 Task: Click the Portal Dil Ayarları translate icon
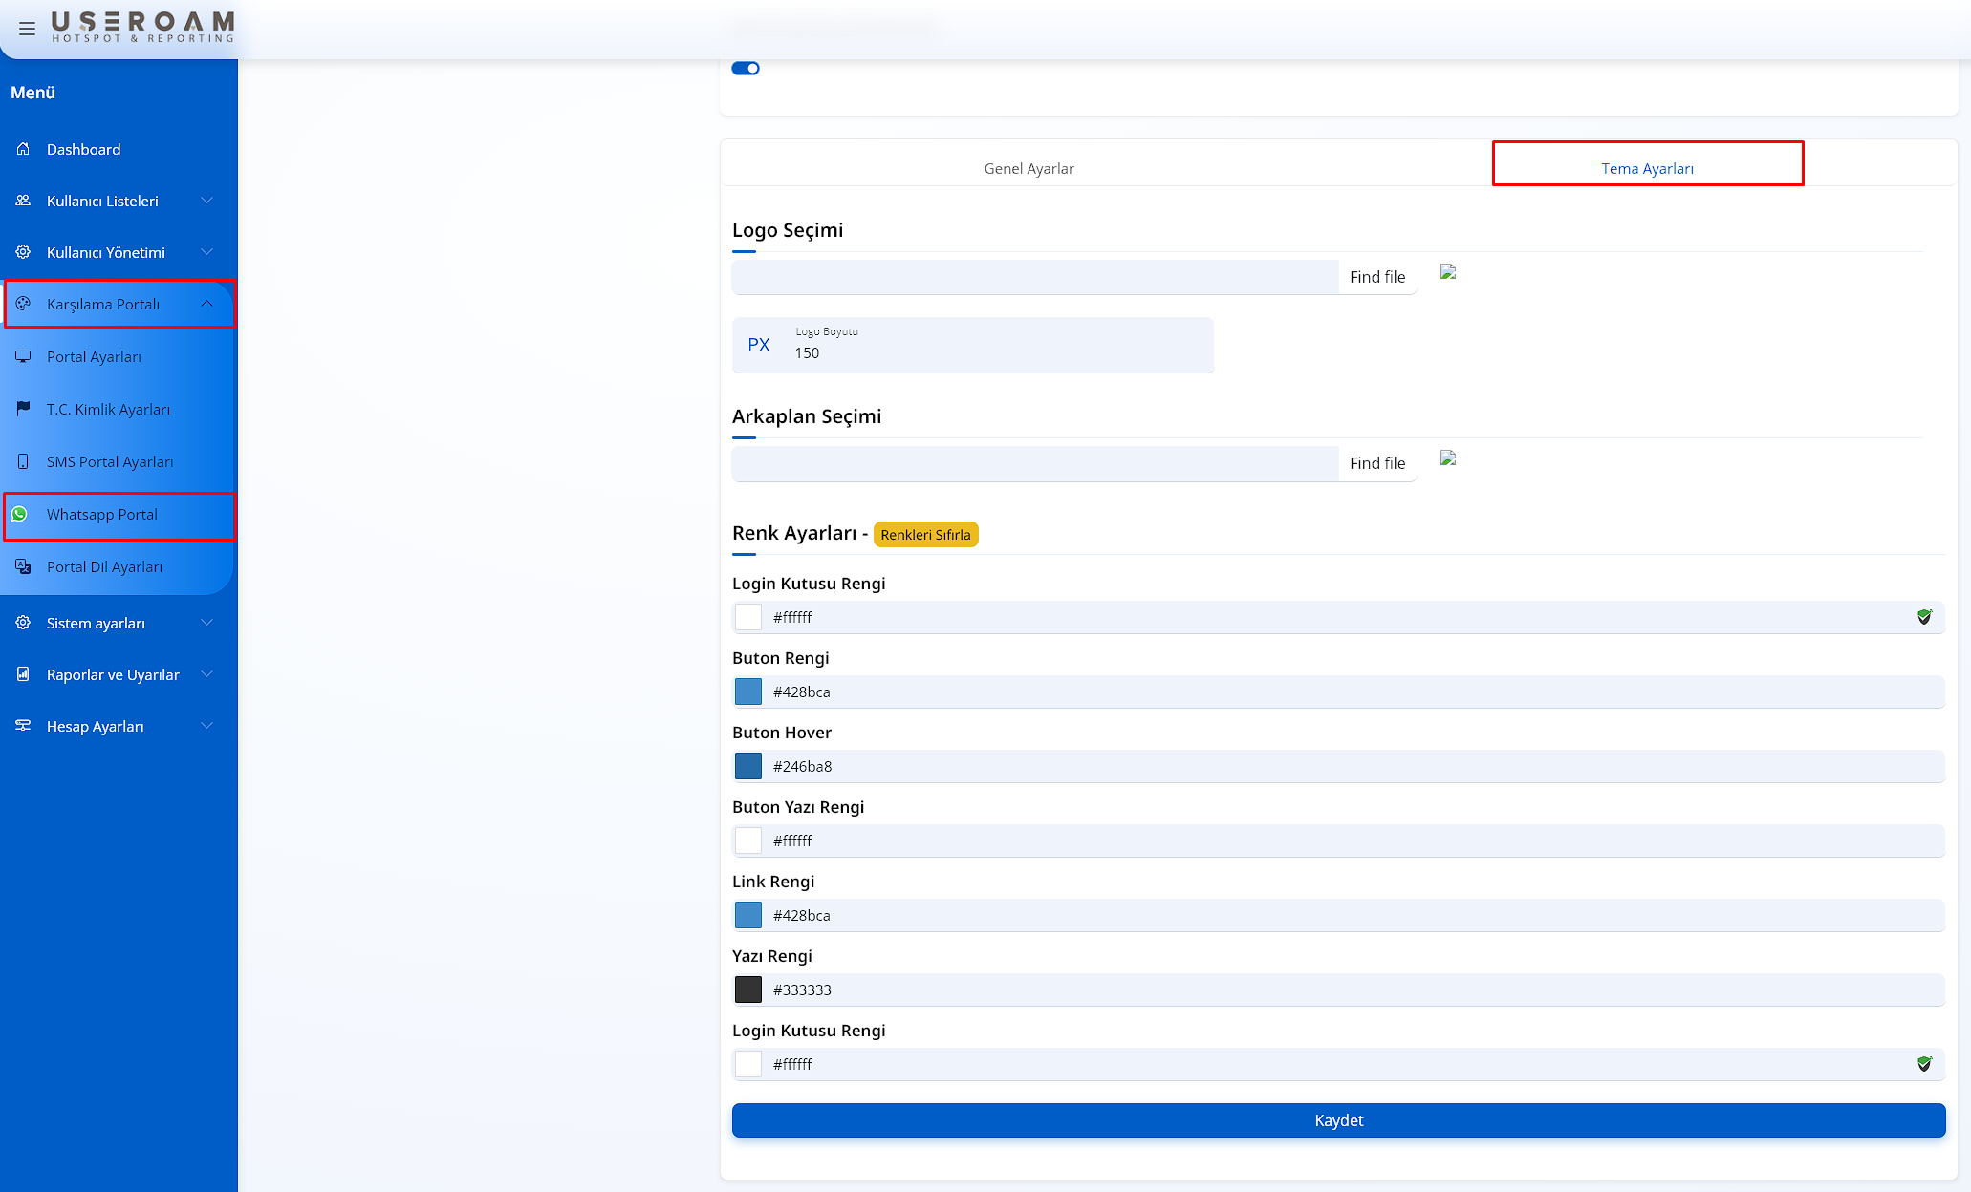pyautogui.click(x=23, y=566)
